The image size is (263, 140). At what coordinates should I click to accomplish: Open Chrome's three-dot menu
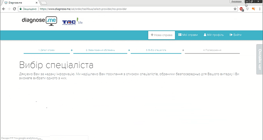(260, 9)
